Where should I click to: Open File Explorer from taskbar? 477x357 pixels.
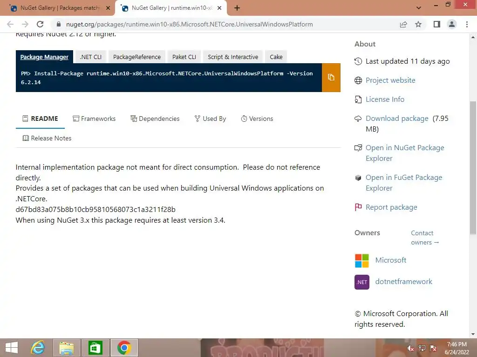pos(67,348)
